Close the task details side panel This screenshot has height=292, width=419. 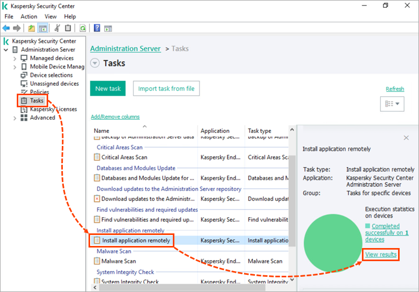[406, 138]
